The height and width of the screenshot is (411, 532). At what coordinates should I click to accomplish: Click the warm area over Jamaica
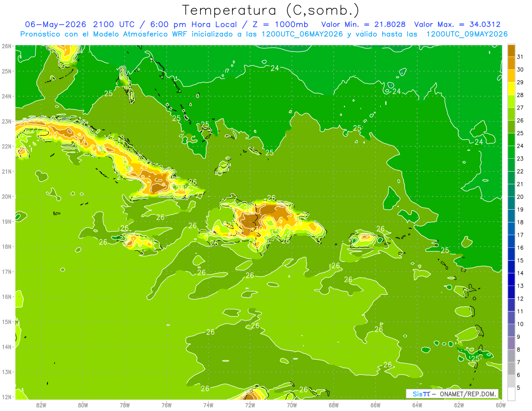point(138,241)
